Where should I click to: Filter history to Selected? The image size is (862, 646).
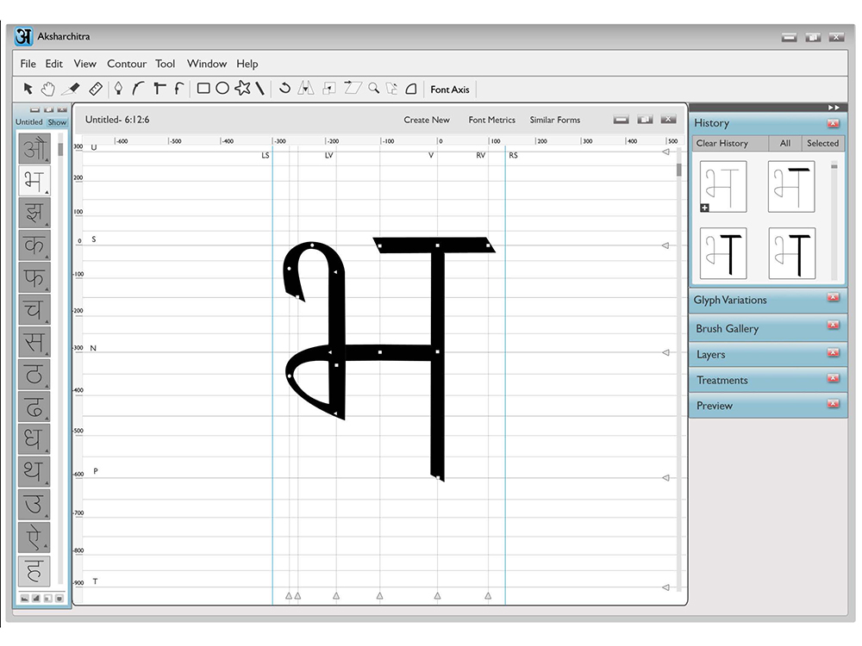(822, 143)
